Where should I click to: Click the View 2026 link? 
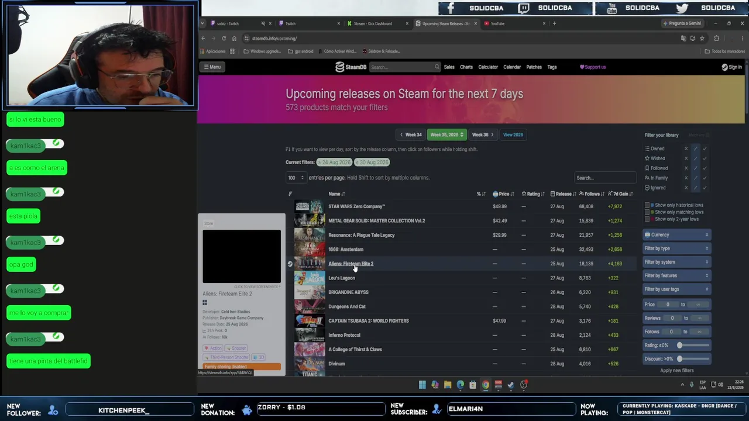[x=513, y=134]
